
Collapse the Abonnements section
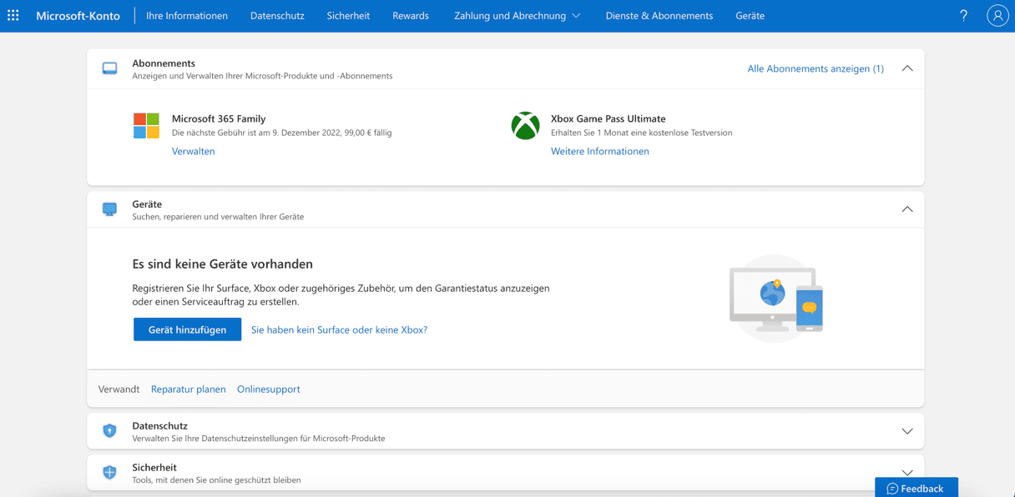(x=907, y=68)
